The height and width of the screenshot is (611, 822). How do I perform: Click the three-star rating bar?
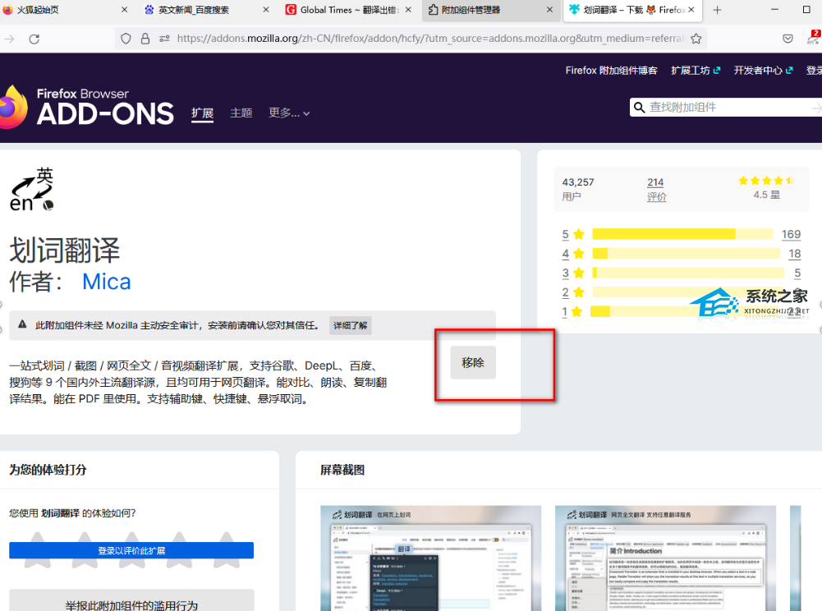click(688, 273)
